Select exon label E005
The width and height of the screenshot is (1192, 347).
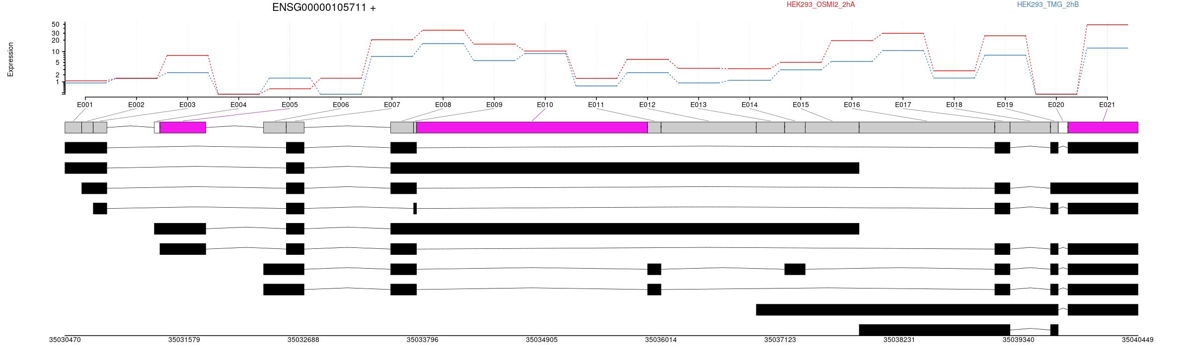290,105
